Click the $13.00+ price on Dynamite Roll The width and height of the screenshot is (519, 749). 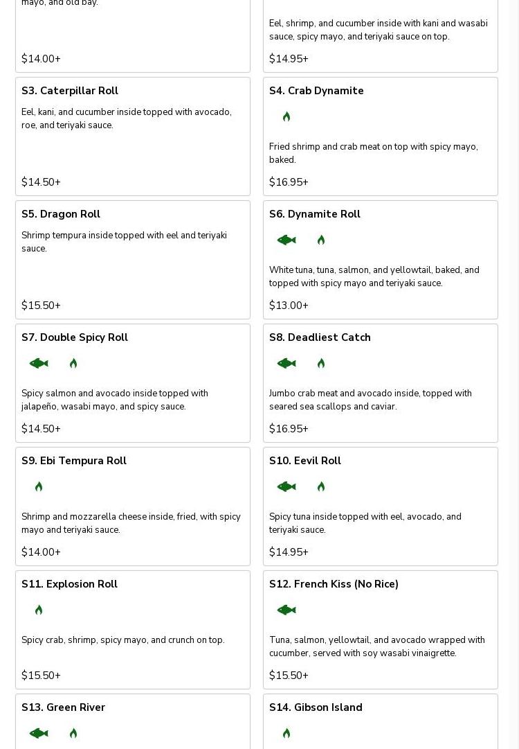click(x=289, y=306)
